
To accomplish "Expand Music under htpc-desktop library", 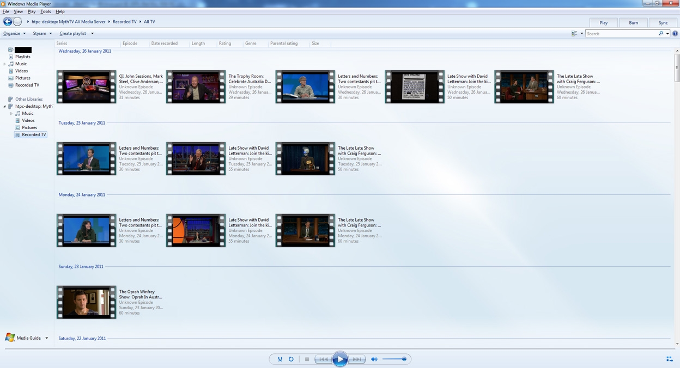I will (11, 114).
